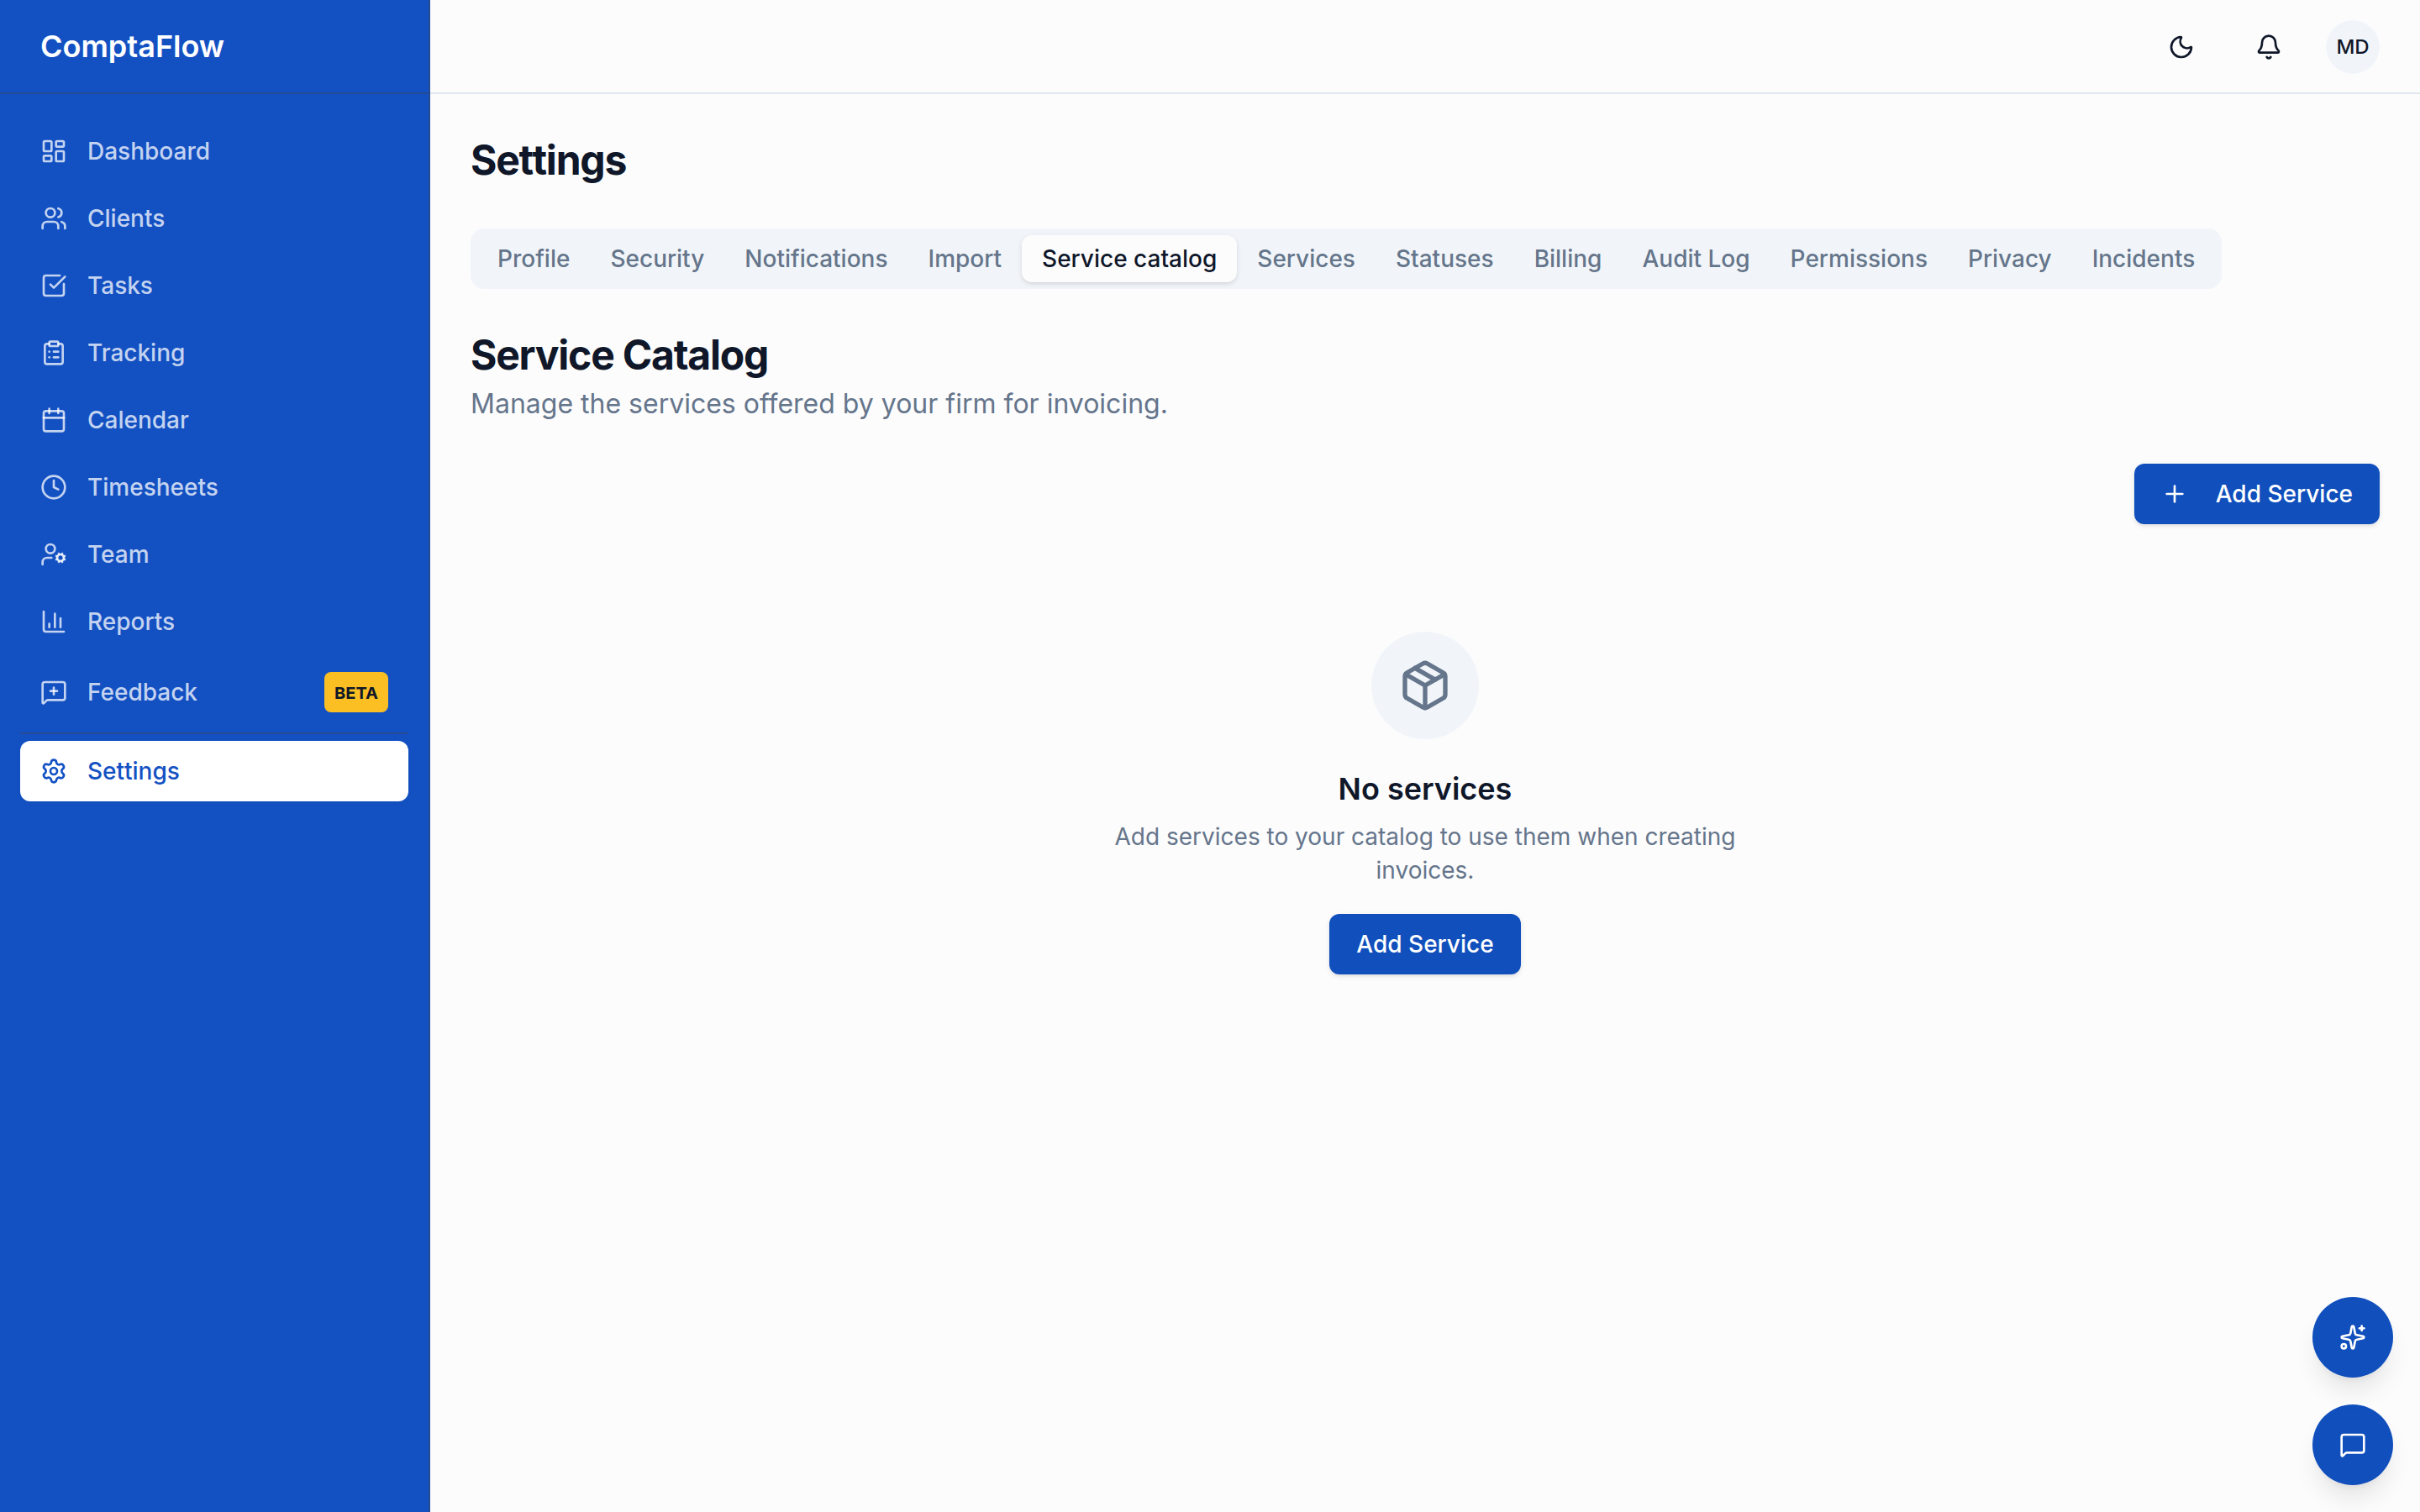Click the ComptaFlow logo text
Screen dimensions: 2420x1512
132,47
